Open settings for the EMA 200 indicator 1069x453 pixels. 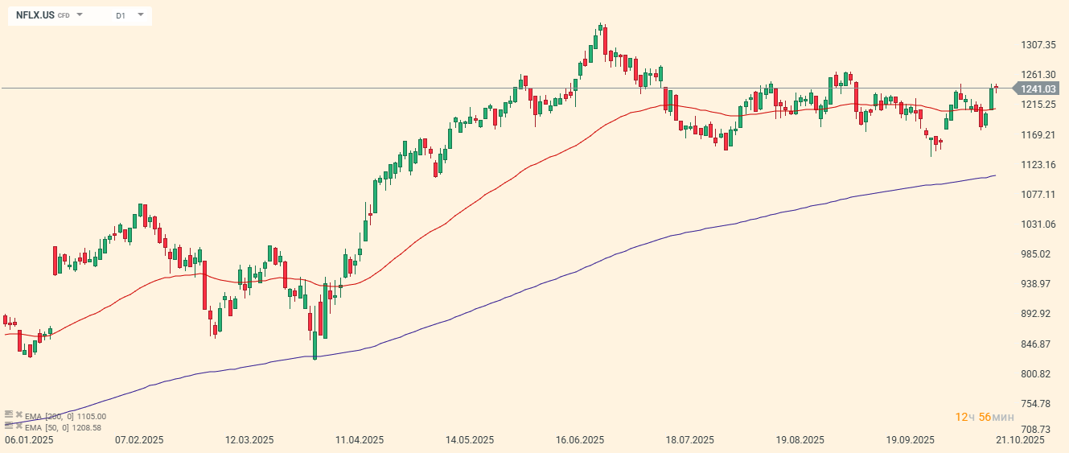(9, 414)
